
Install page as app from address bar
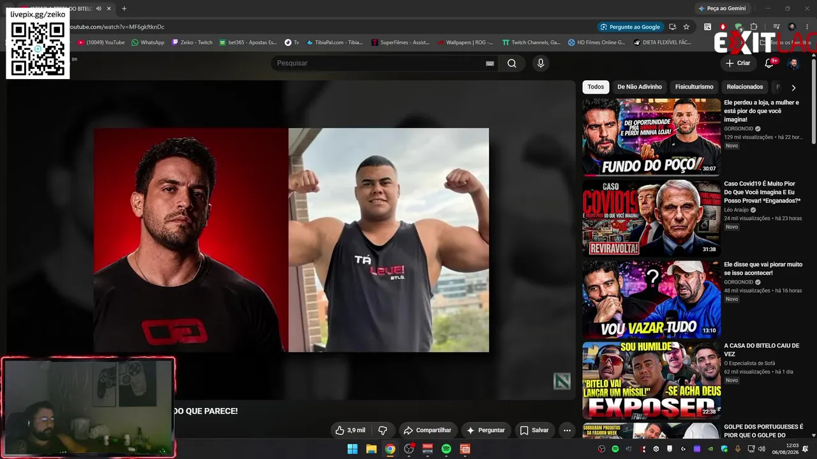tap(672, 27)
